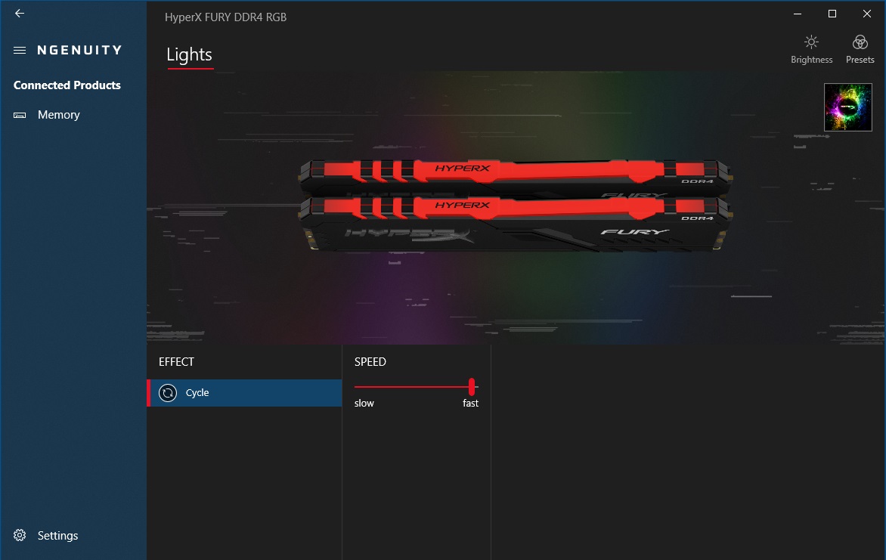Toggle the NGENUITY hamburger menu
Image resolution: width=886 pixels, height=560 pixels.
tap(20, 51)
